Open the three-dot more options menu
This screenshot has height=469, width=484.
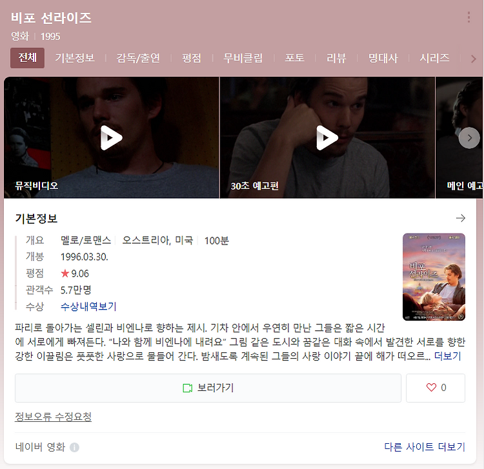[469, 17]
